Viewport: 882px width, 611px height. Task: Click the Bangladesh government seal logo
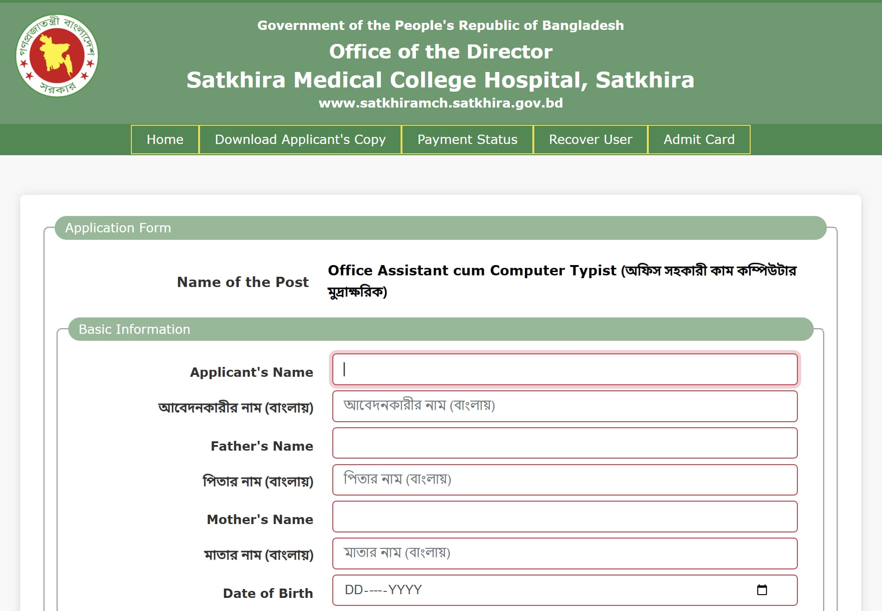click(x=57, y=56)
